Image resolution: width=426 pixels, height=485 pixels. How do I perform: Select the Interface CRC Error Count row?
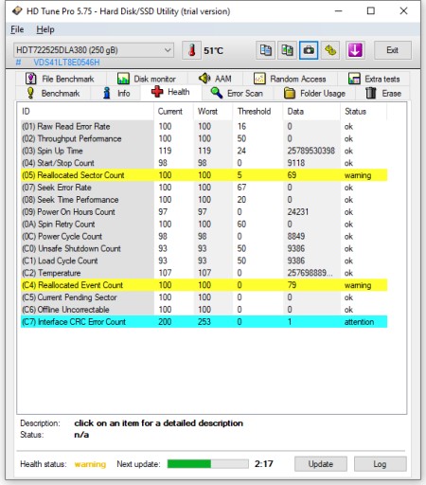[204, 322]
